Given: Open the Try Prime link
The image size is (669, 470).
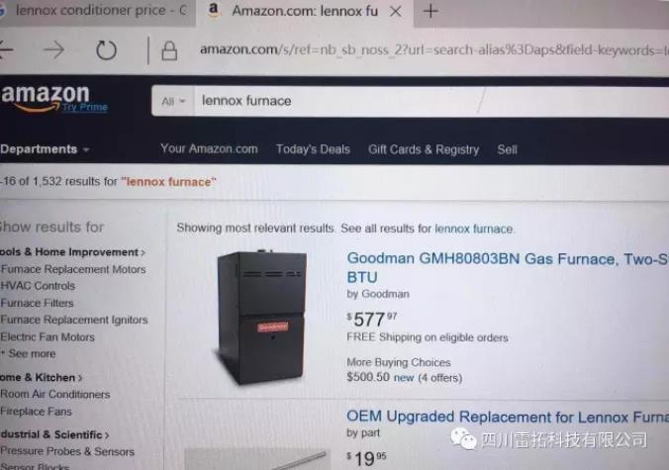Looking at the screenshot, I should click(85, 107).
